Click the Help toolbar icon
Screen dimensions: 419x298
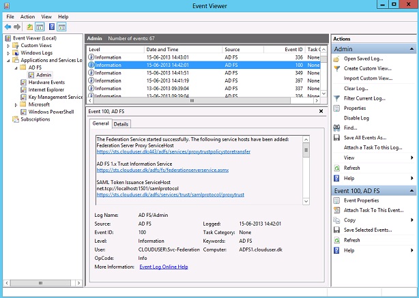[52, 27]
